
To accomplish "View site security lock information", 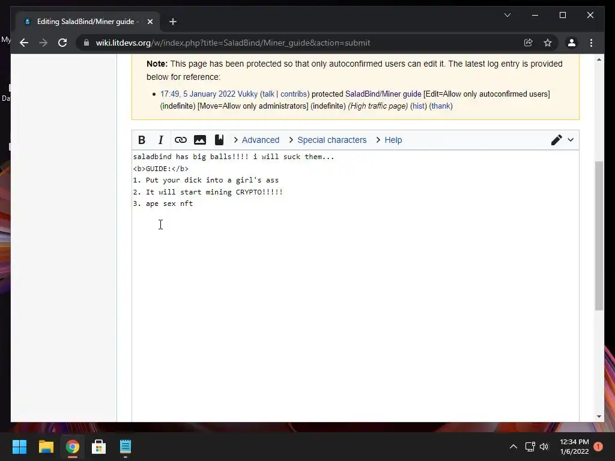I will click(x=86, y=43).
